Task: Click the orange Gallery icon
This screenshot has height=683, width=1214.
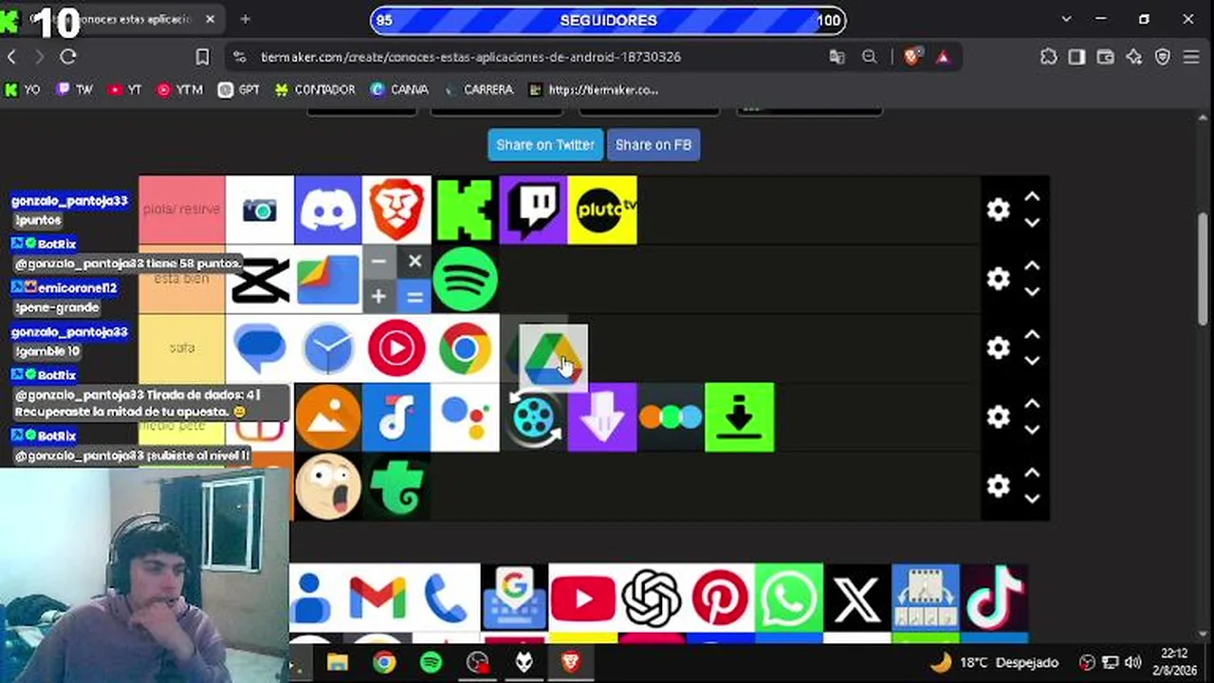Action: (x=328, y=417)
